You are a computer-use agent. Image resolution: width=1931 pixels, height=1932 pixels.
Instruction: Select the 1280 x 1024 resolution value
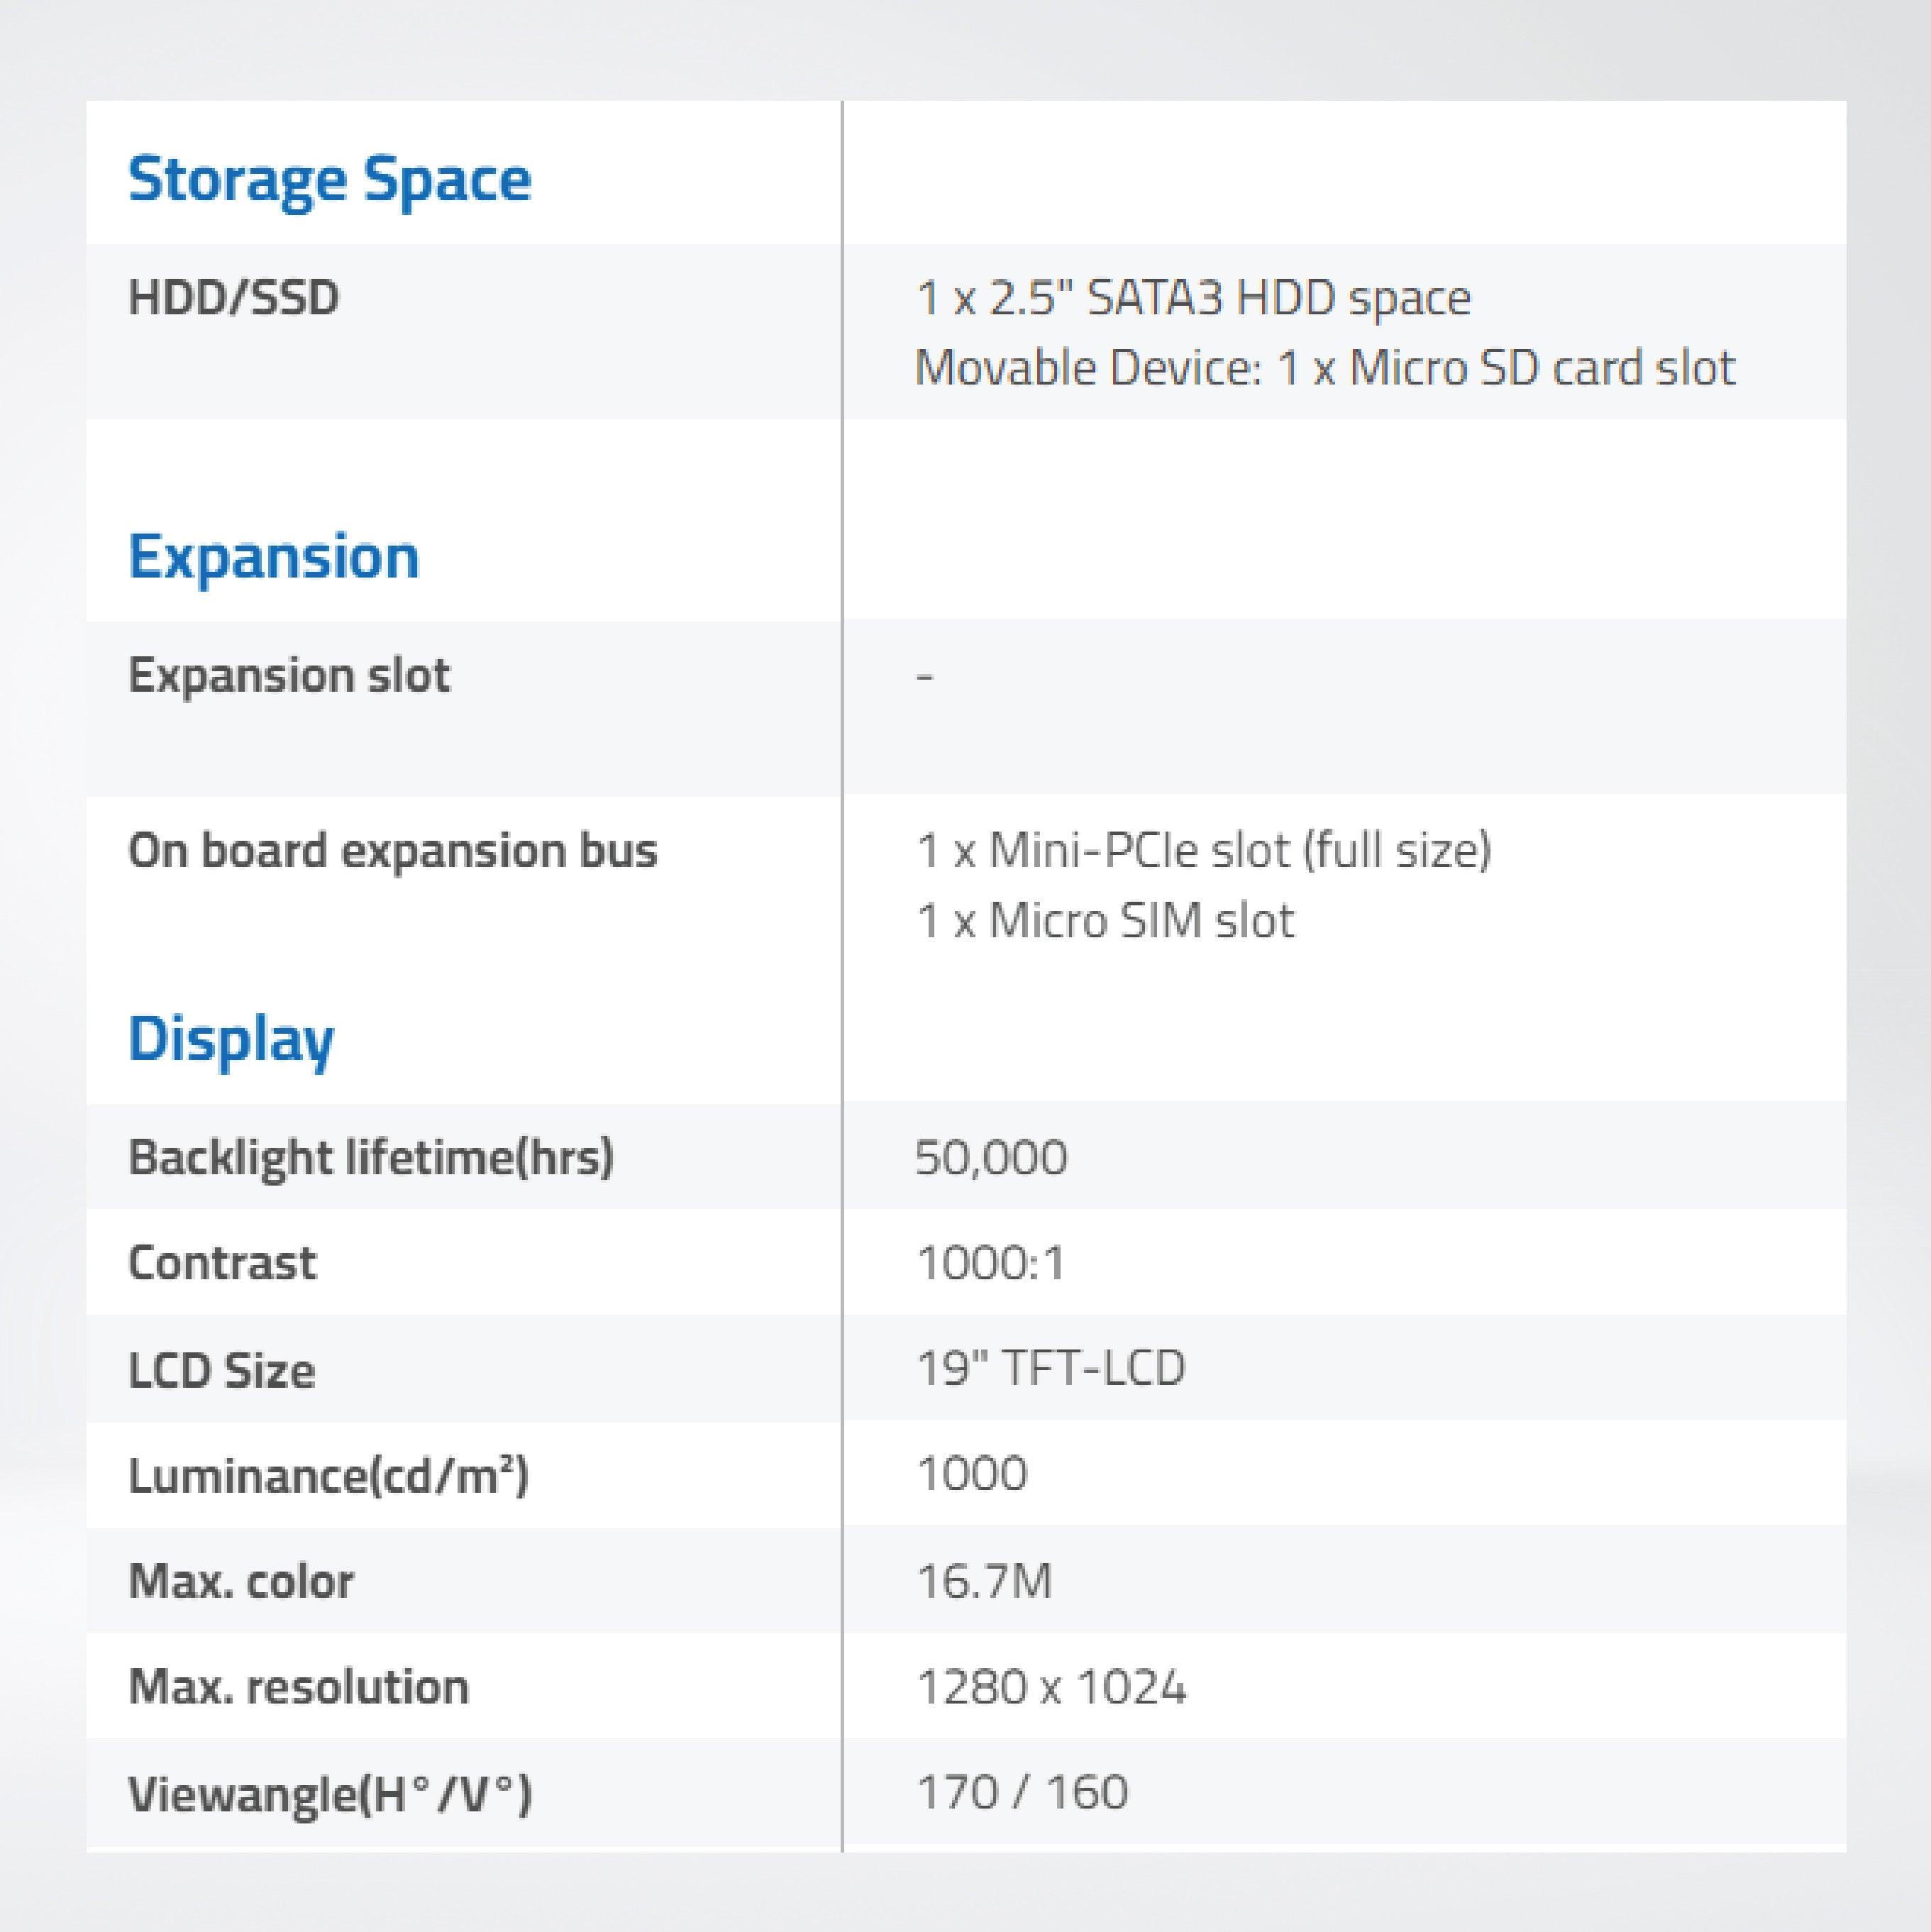[1052, 1688]
